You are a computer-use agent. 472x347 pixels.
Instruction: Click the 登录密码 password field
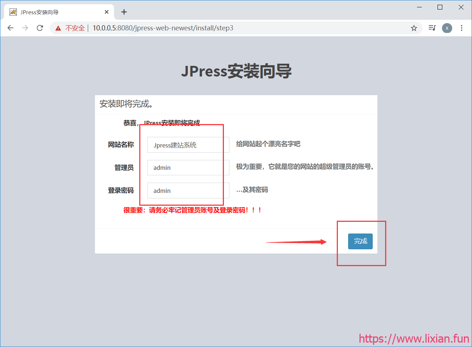coord(188,190)
